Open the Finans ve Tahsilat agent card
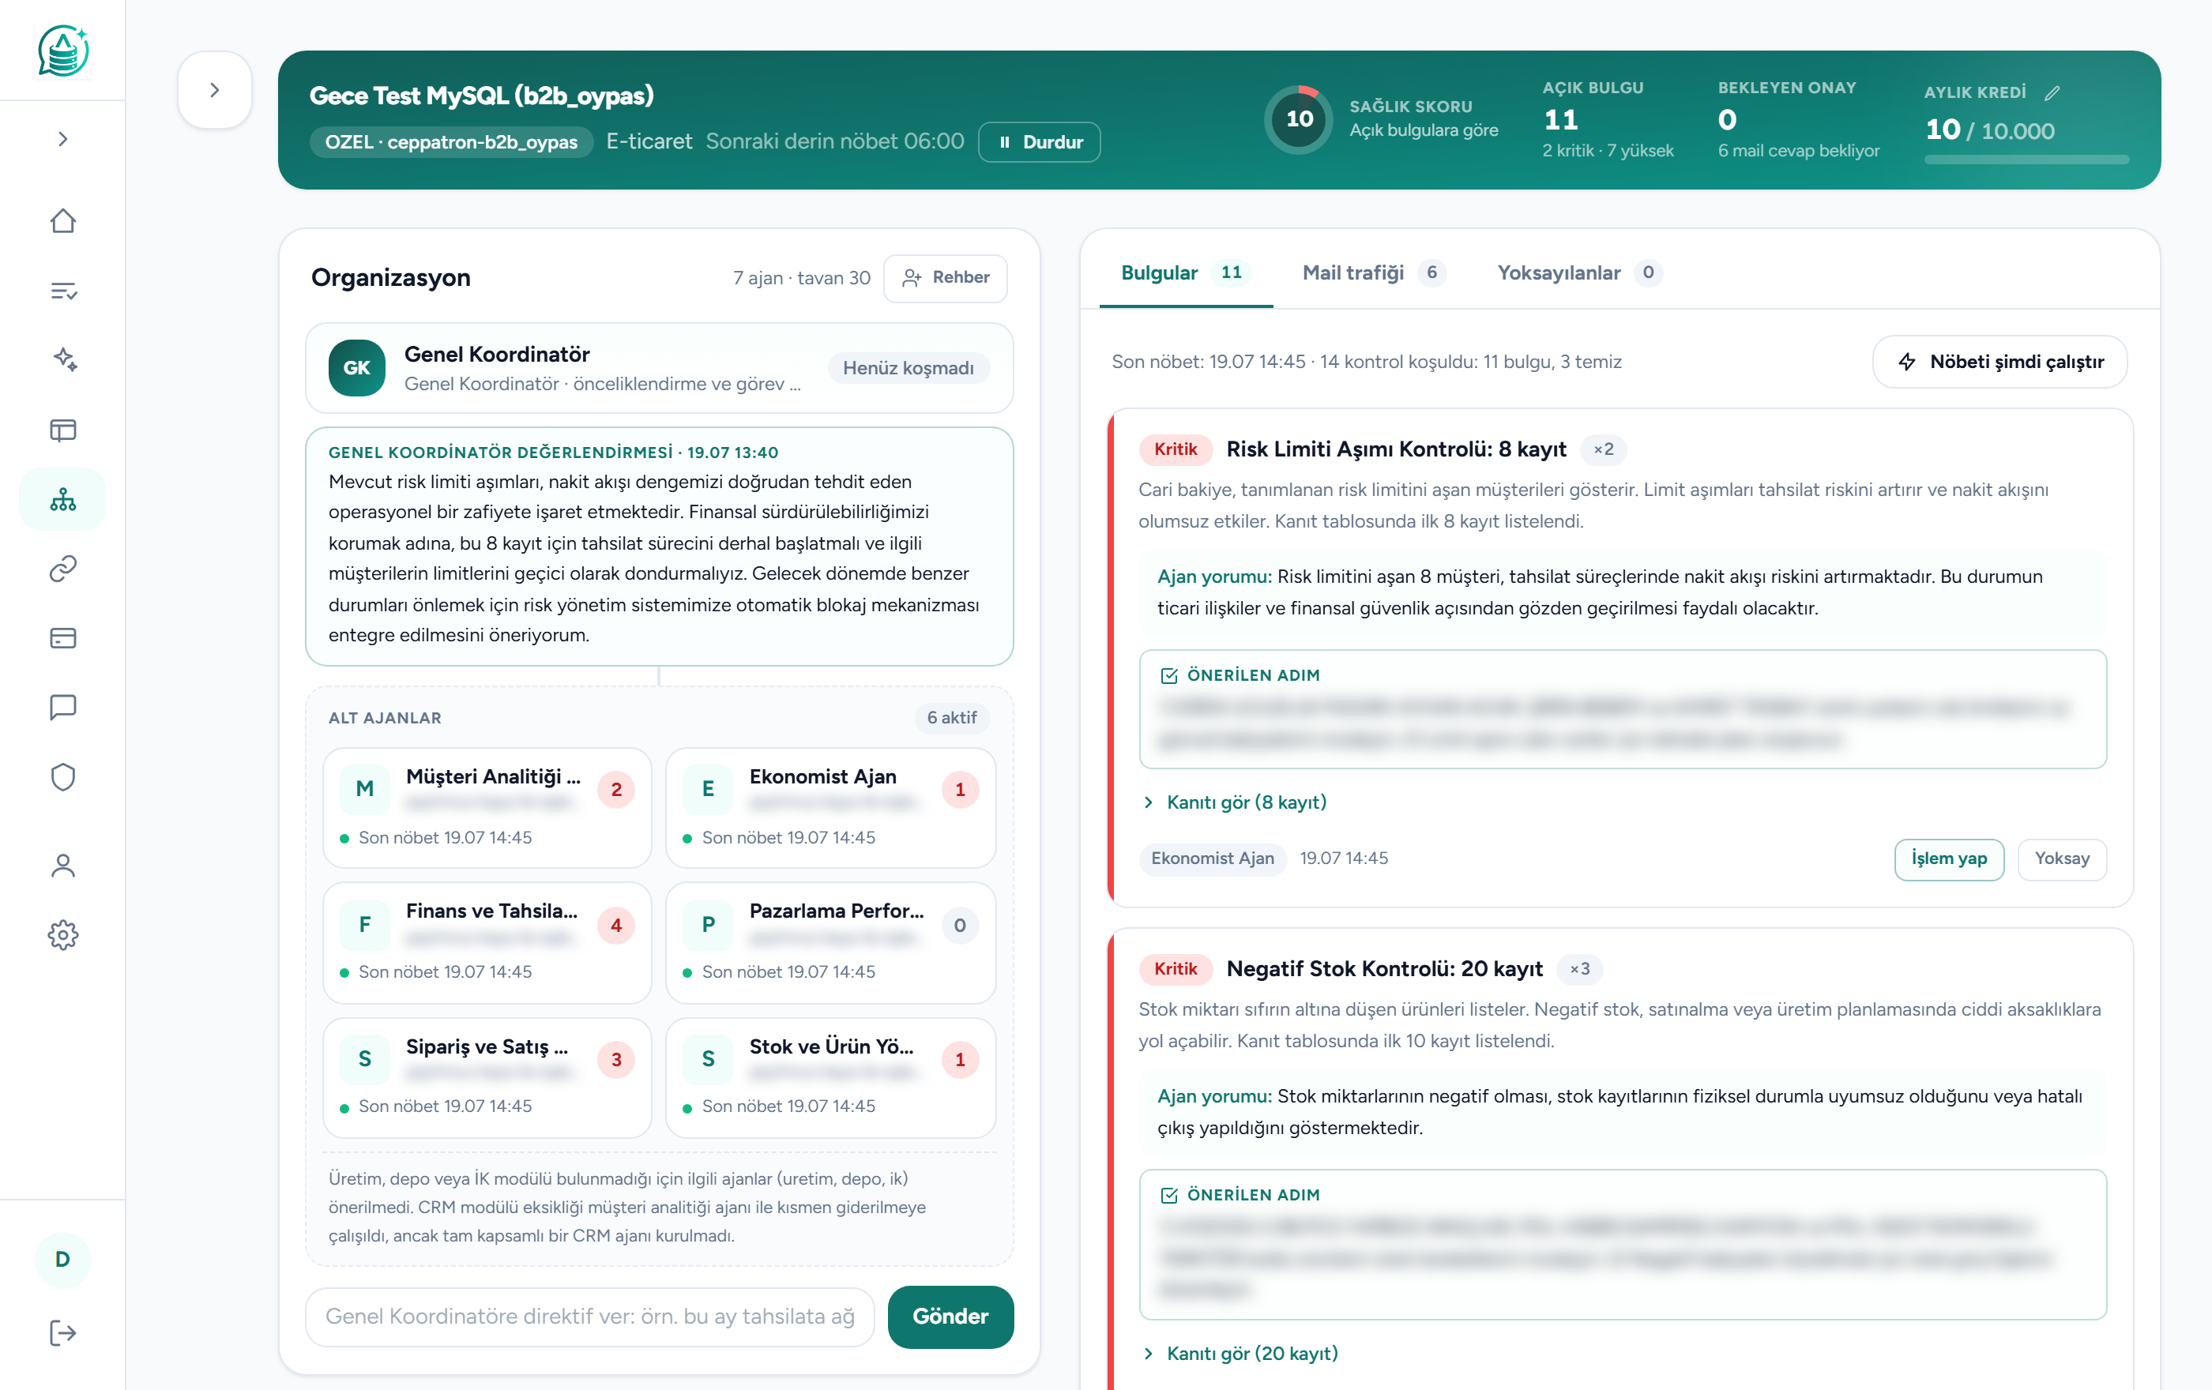This screenshot has width=2212, height=1390. (487, 943)
